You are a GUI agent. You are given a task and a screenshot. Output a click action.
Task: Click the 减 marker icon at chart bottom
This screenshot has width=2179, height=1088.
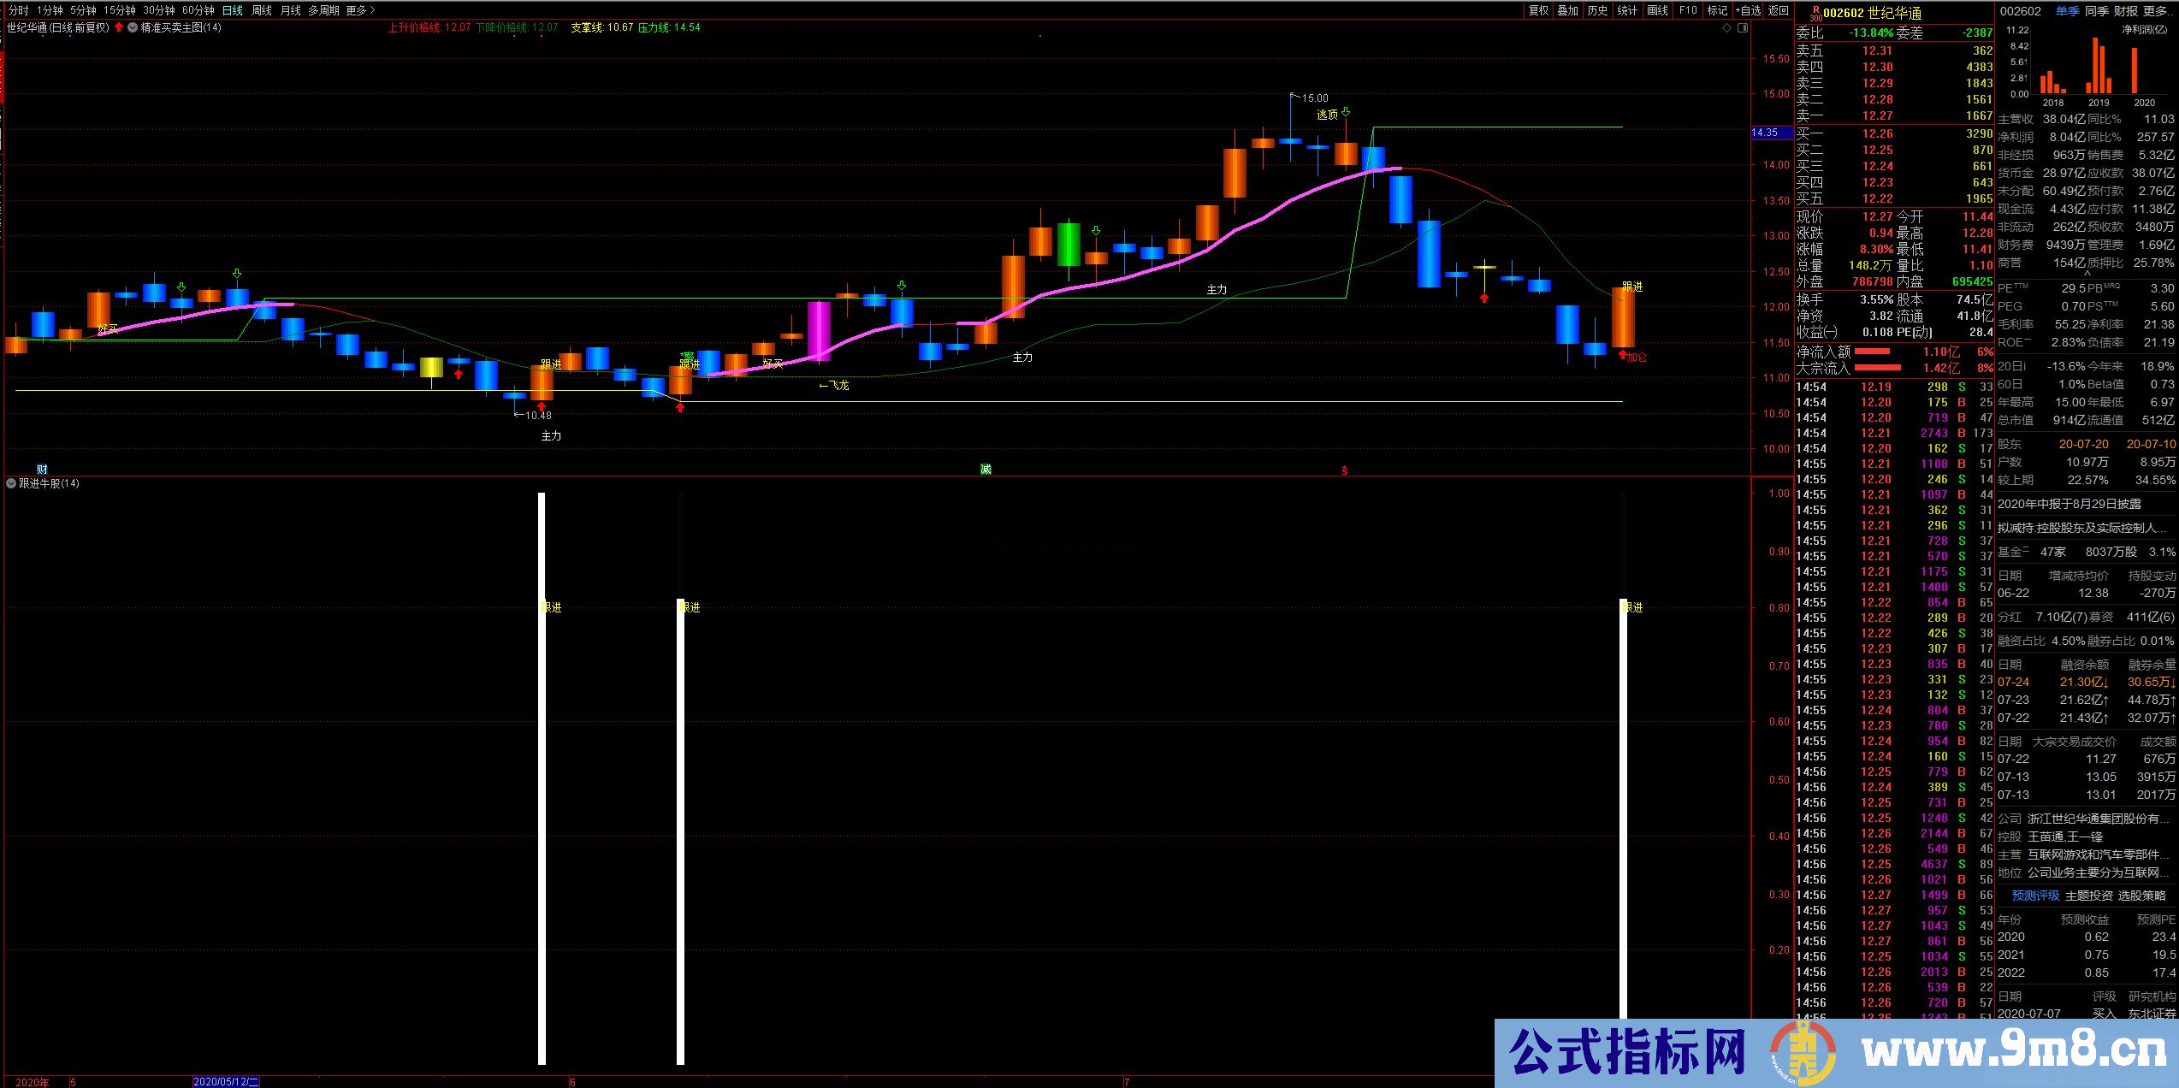(986, 469)
